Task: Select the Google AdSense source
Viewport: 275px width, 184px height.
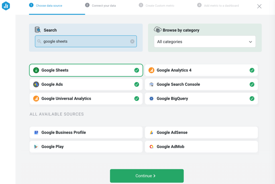Action: point(201,133)
